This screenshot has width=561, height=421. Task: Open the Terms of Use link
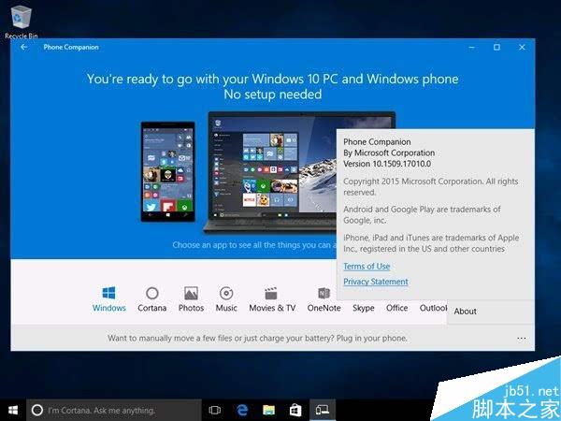click(367, 267)
